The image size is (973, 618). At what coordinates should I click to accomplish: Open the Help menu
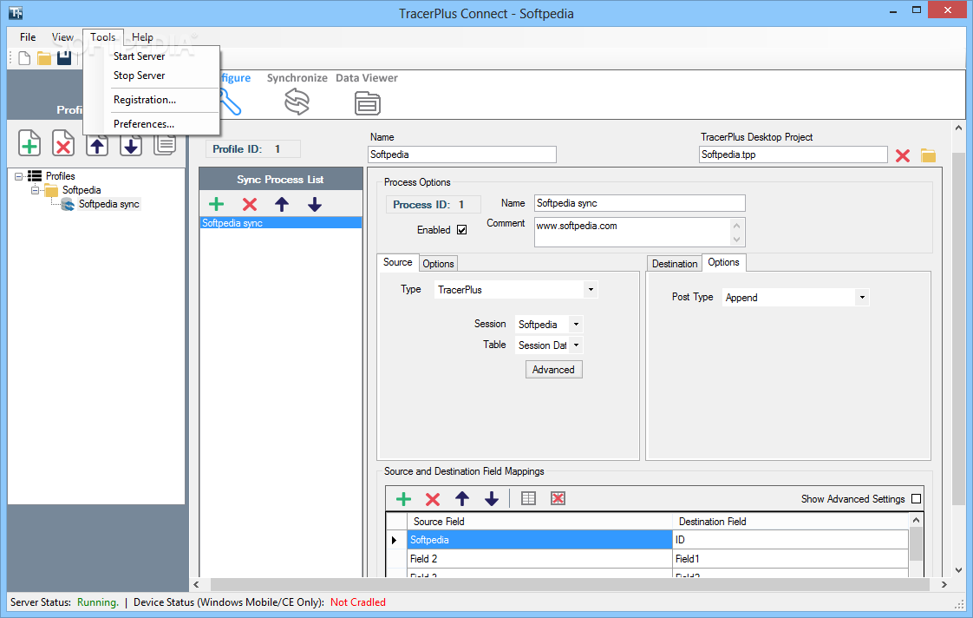[x=142, y=37]
